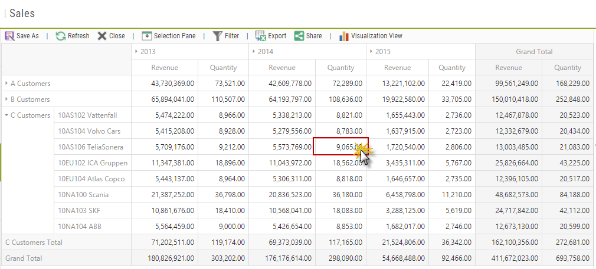Collapse the C Customers row

pyautogui.click(x=6, y=115)
